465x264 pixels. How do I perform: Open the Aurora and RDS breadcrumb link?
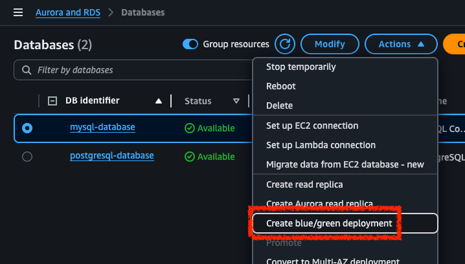(x=68, y=12)
